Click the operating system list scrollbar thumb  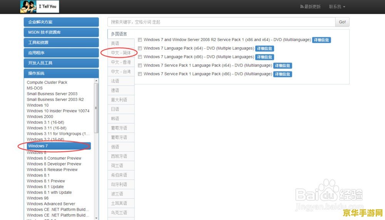click(96, 108)
